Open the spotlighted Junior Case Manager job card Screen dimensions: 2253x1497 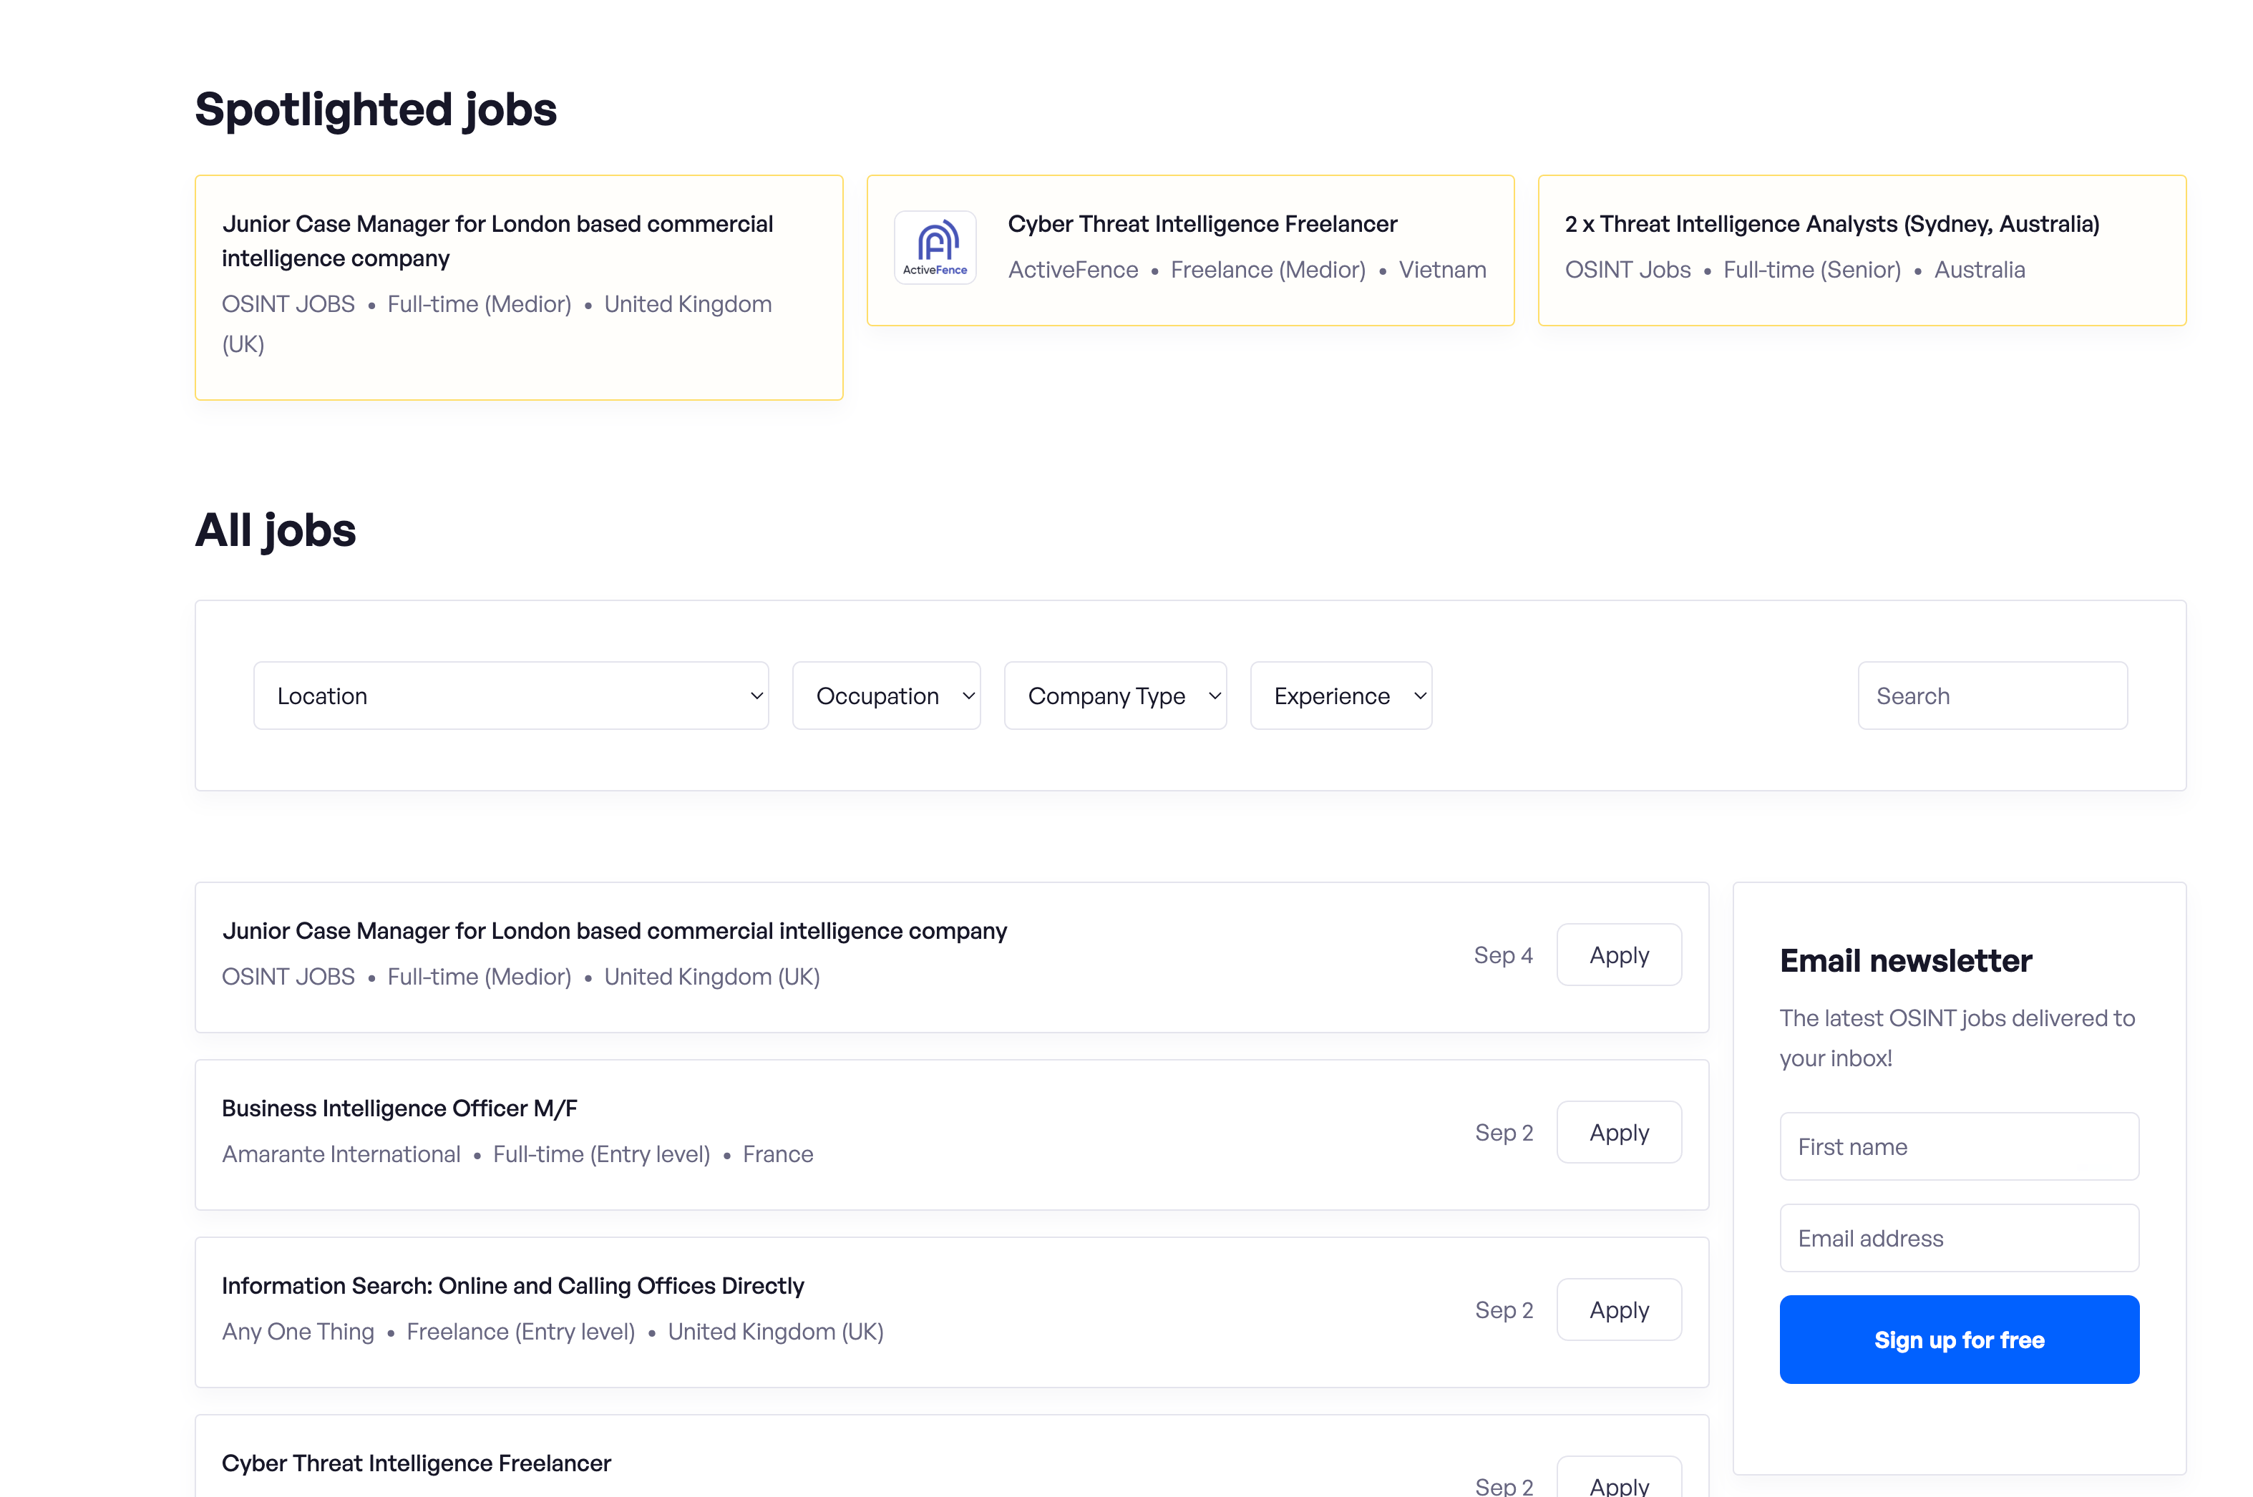[517, 286]
